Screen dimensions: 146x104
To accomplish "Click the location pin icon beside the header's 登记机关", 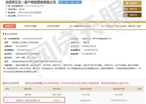I will pos(6,12).
